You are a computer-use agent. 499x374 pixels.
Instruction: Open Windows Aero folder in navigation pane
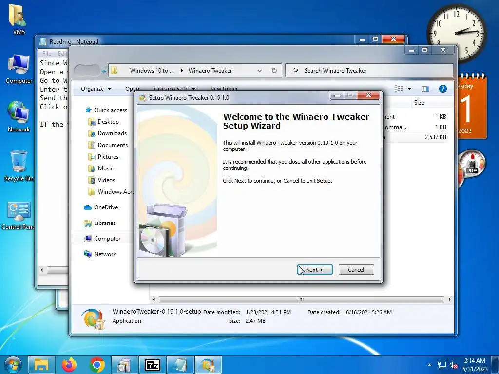[111, 192]
